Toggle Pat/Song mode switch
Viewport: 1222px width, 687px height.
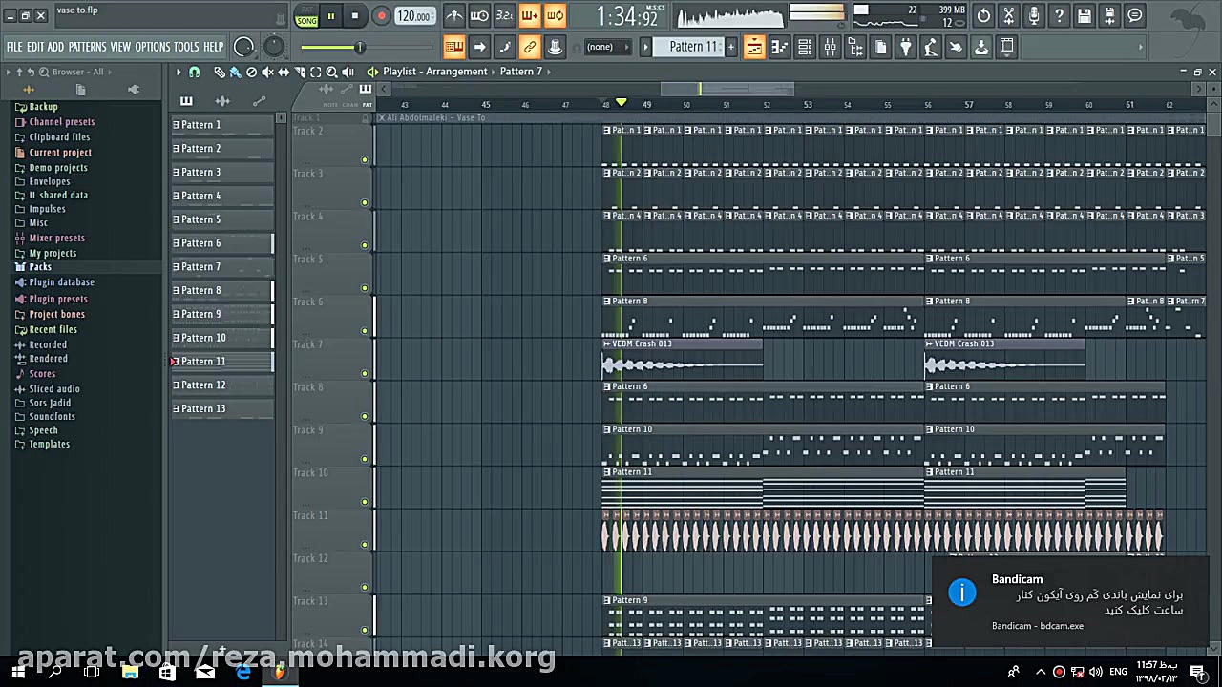pos(306,16)
